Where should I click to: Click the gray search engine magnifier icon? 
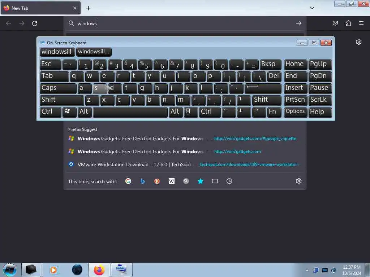(x=186, y=181)
